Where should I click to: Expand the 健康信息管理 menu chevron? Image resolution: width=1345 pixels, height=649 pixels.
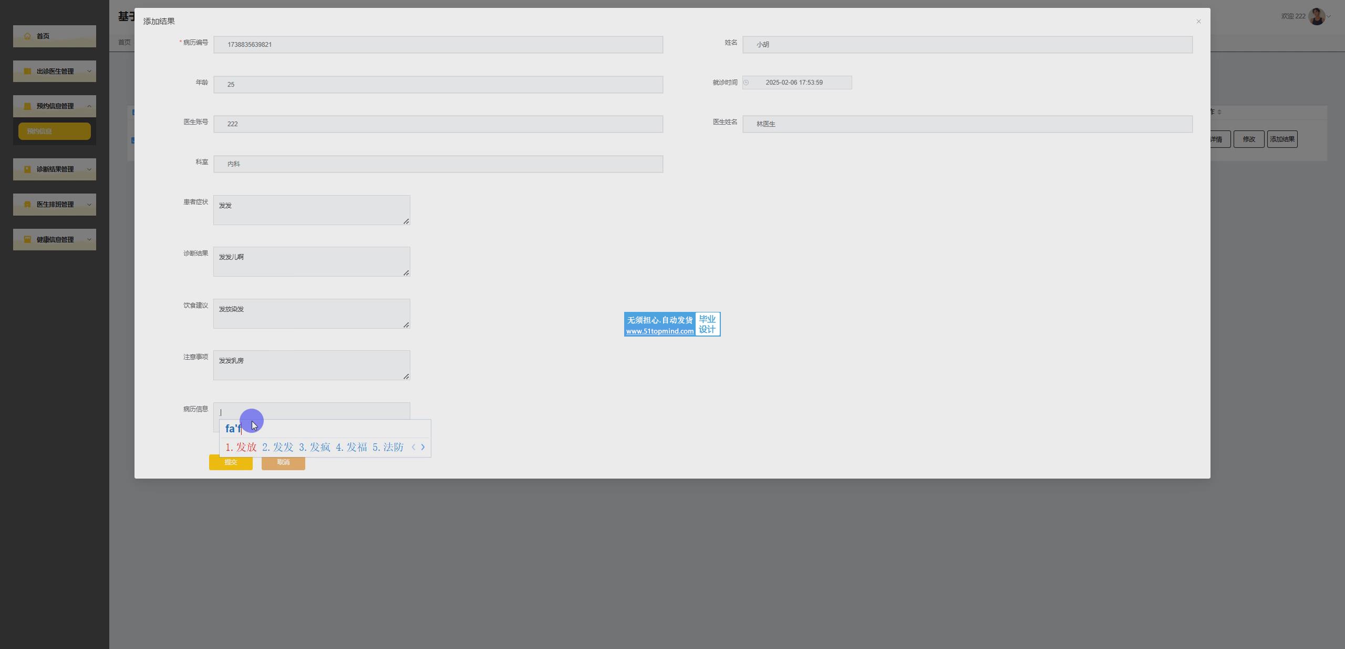(x=89, y=240)
